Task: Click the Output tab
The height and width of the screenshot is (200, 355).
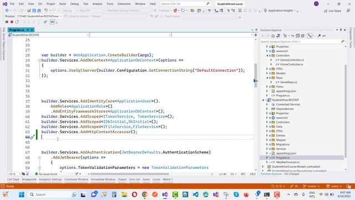Action: point(122,179)
